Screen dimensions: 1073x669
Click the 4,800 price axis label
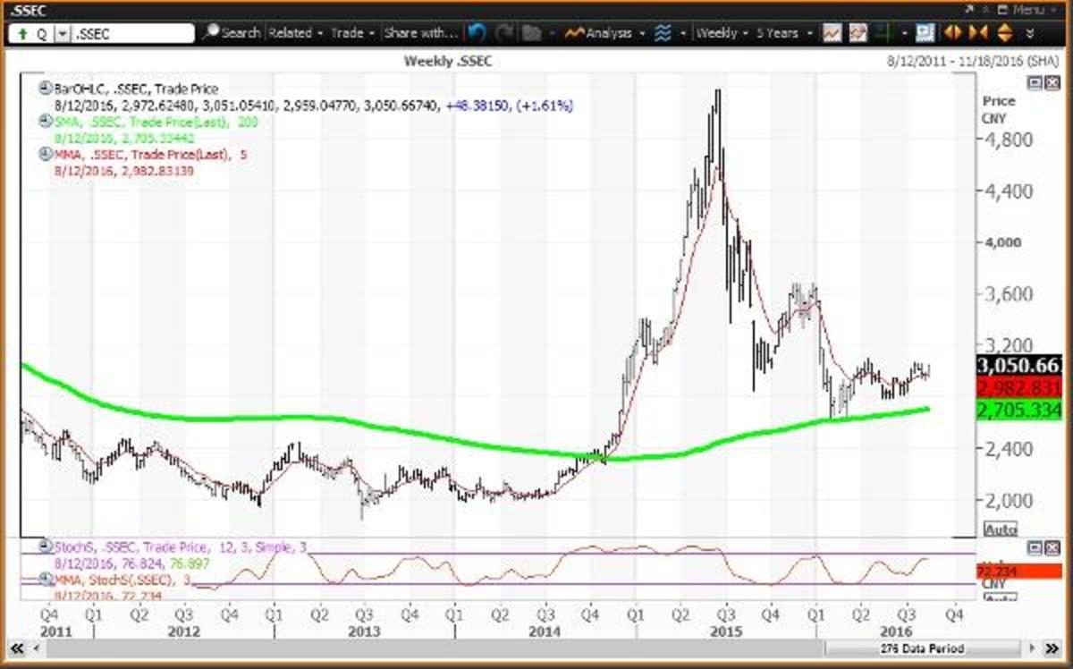tap(1008, 140)
